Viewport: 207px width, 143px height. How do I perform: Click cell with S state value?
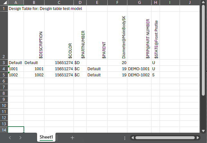pyautogui.click(x=155, y=75)
